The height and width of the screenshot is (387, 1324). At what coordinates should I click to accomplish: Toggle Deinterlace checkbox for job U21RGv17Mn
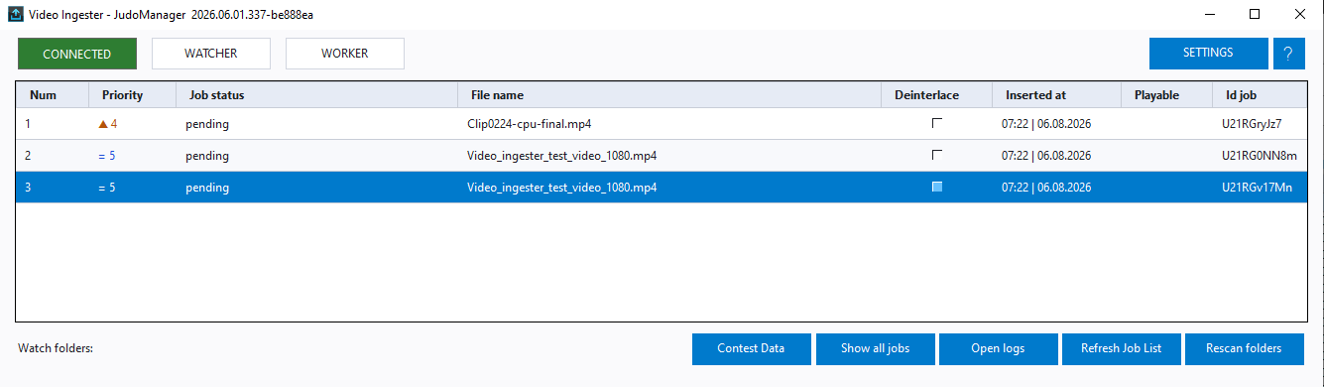click(x=936, y=188)
